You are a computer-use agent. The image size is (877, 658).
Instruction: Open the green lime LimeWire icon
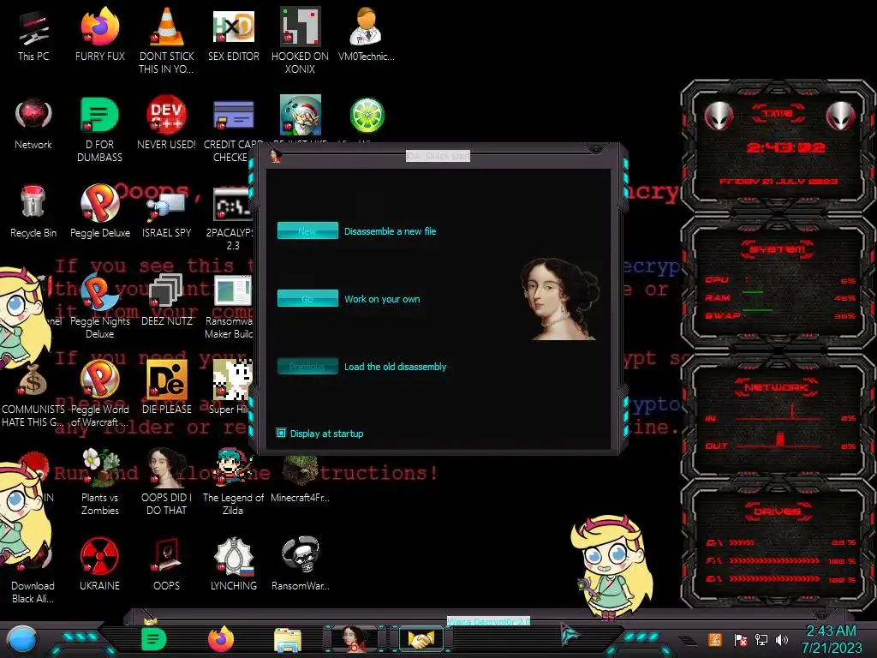(x=367, y=116)
